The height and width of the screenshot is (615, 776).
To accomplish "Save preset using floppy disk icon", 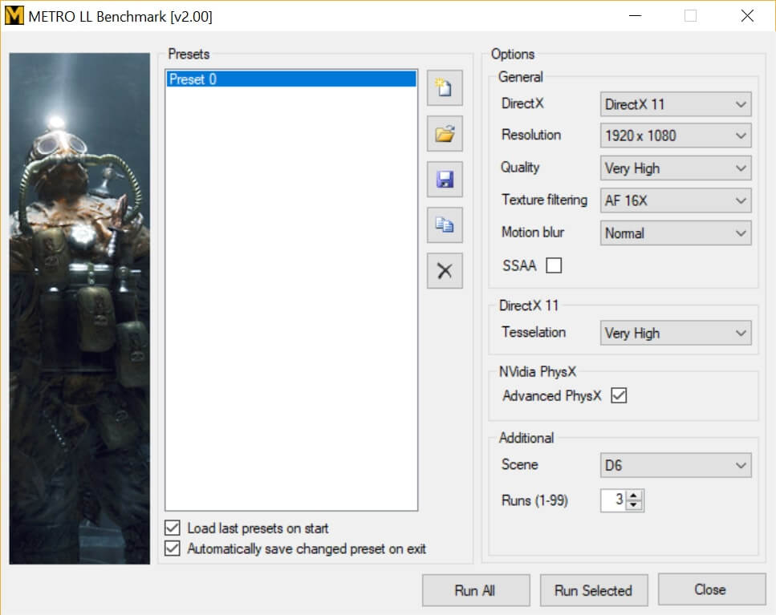I will (x=445, y=179).
